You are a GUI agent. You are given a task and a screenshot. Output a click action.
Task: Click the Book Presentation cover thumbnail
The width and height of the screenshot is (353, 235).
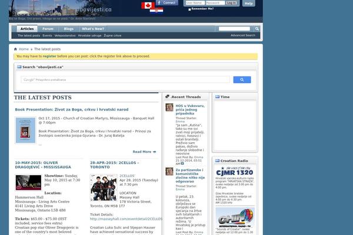pos(25,130)
